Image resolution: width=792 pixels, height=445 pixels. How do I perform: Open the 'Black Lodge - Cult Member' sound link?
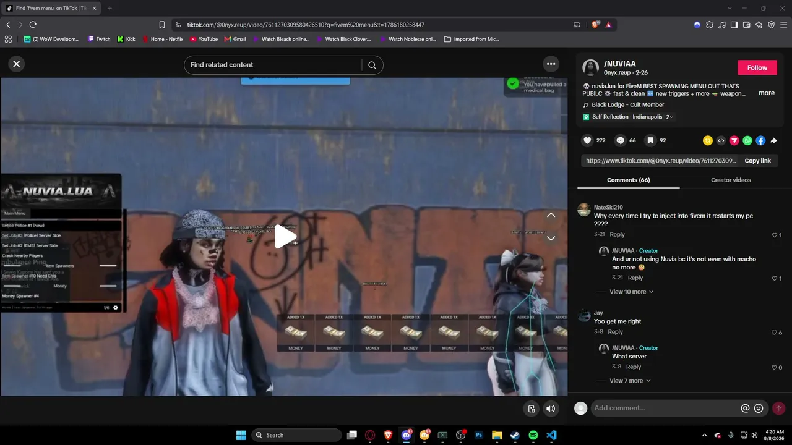coord(627,104)
